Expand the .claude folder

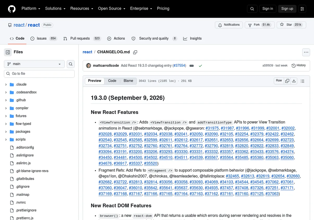pos(6,84)
